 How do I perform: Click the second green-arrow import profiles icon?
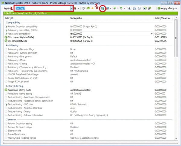121,8
